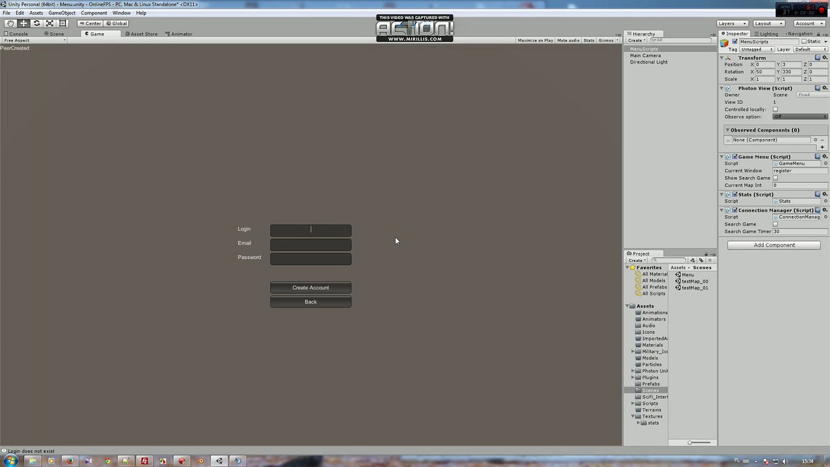Image resolution: width=830 pixels, height=467 pixels.
Task: Toggle Search Game checkbox in Connection Manager
Action: pyautogui.click(x=776, y=224)
